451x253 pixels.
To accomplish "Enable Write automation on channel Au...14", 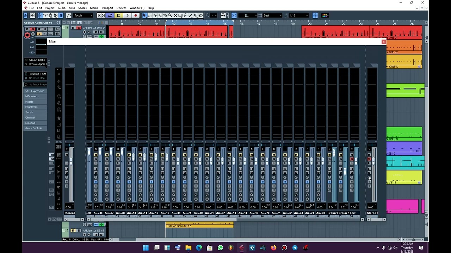I will click(140, 173).
